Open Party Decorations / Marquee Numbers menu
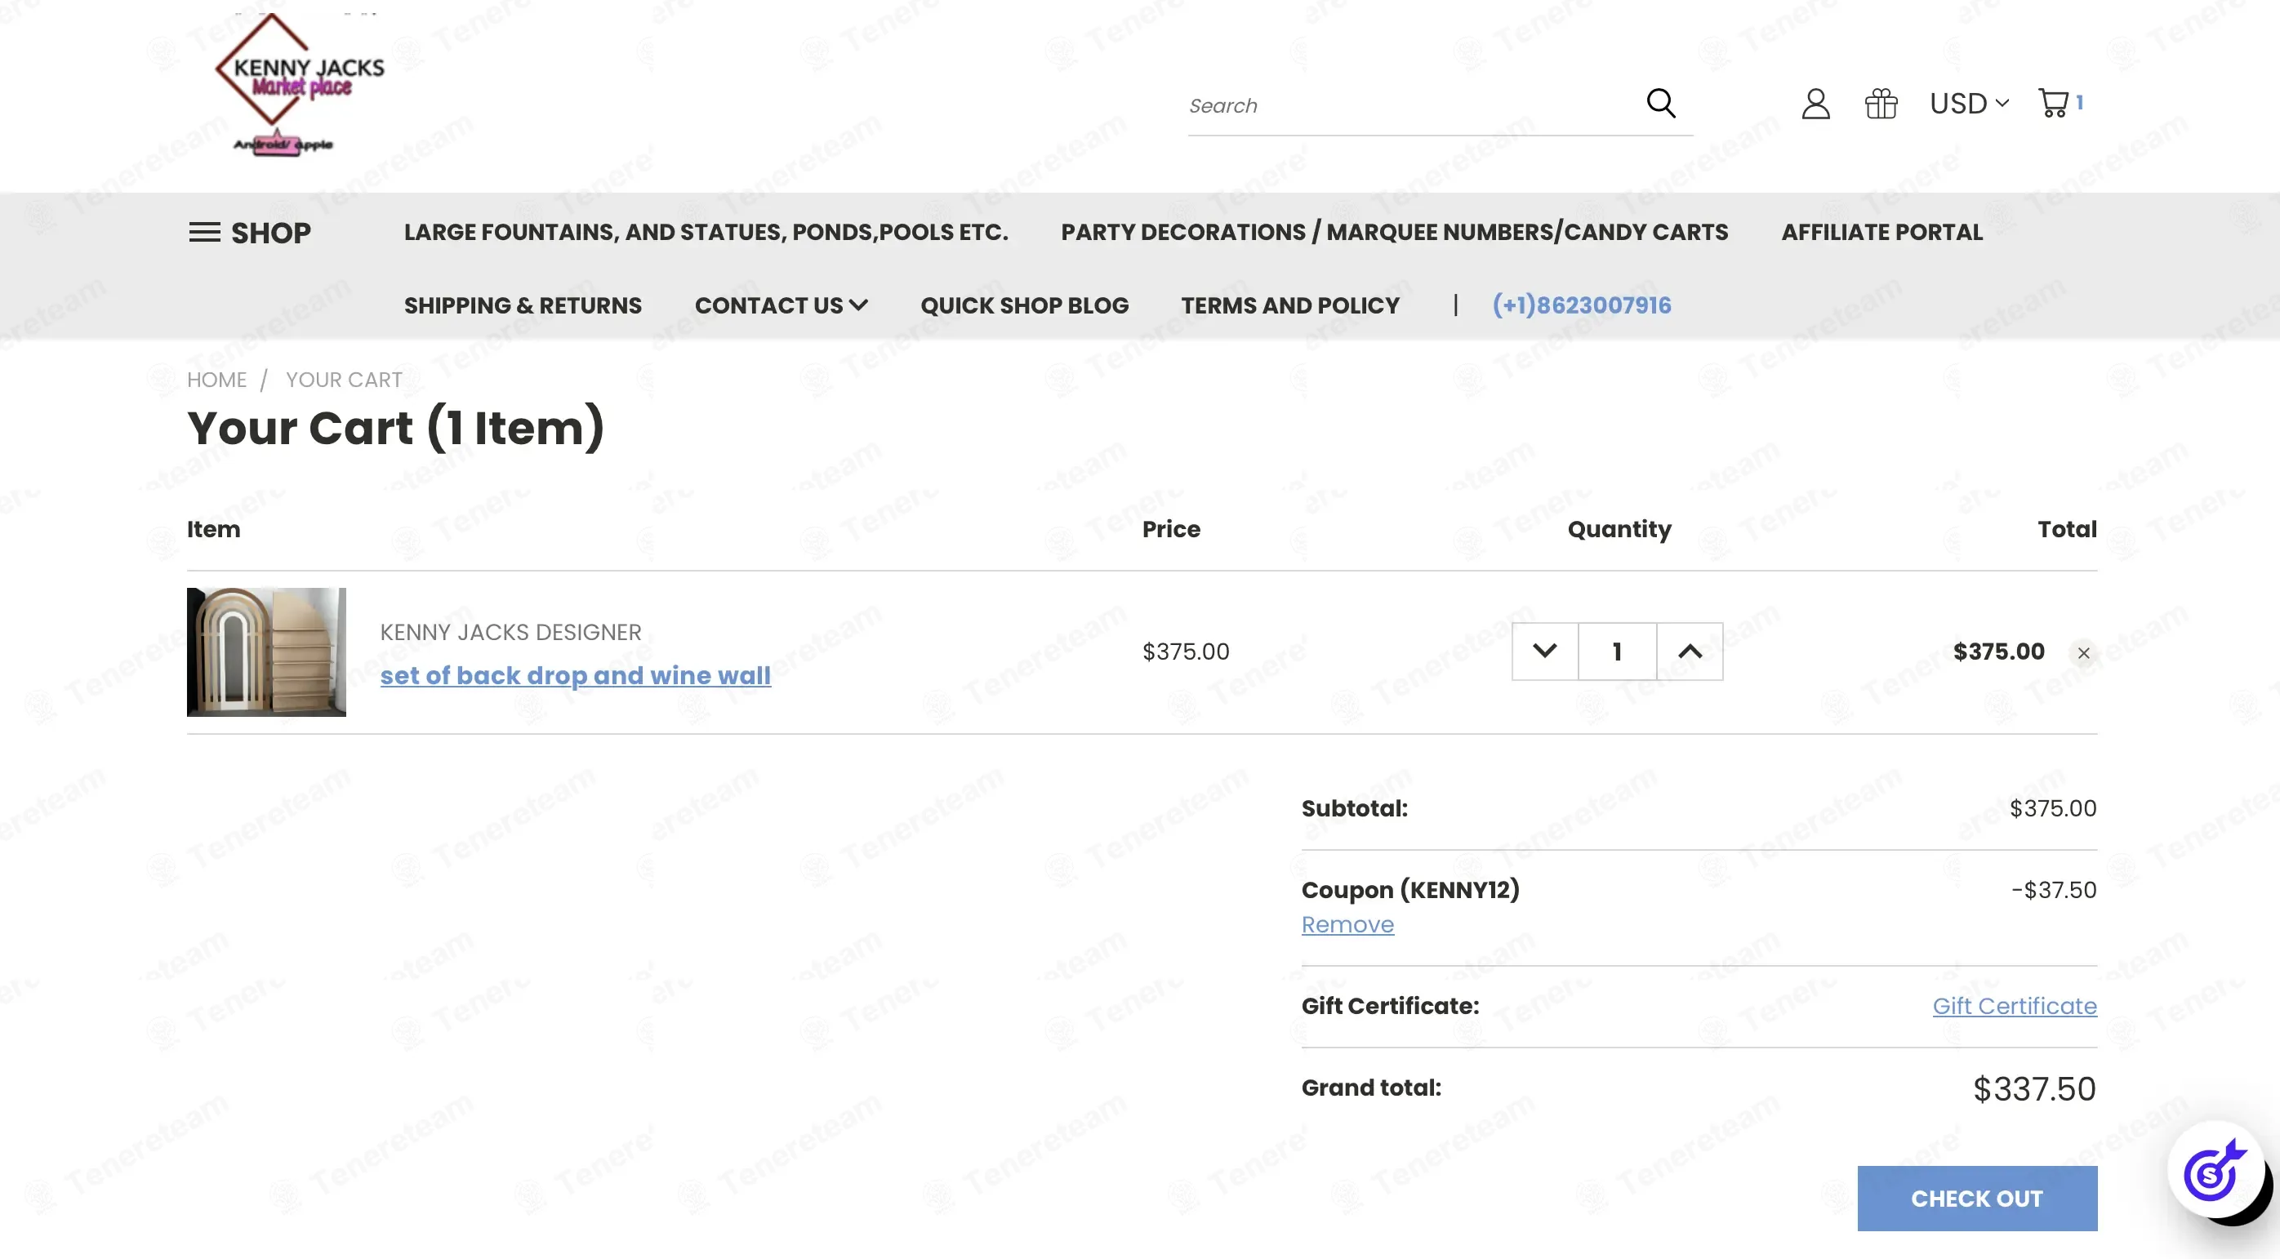 [1394, 232]
